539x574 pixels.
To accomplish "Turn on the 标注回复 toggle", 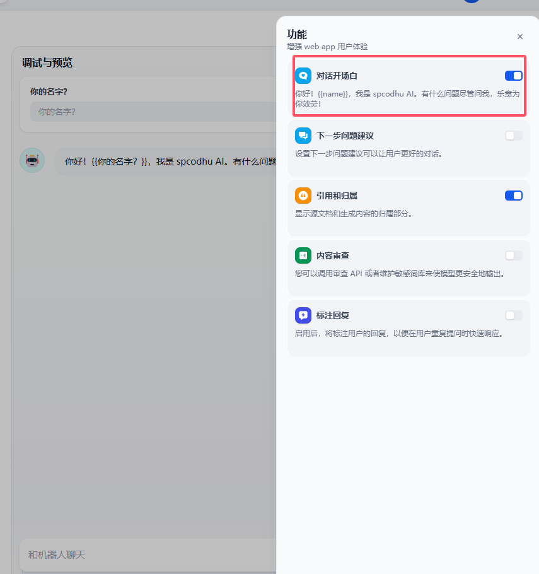I will [513, 315].
